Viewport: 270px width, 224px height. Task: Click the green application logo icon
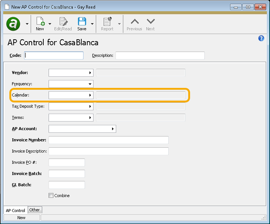tap(13, 24)
